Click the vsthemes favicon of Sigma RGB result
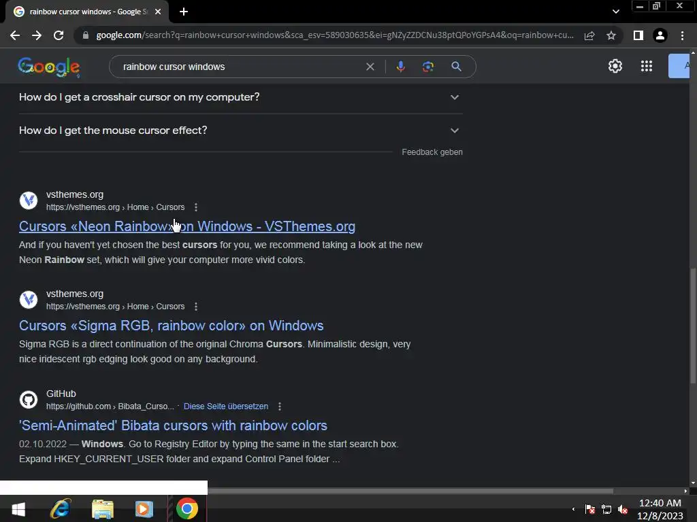697x522 pixels. click(x=29, y=300)
